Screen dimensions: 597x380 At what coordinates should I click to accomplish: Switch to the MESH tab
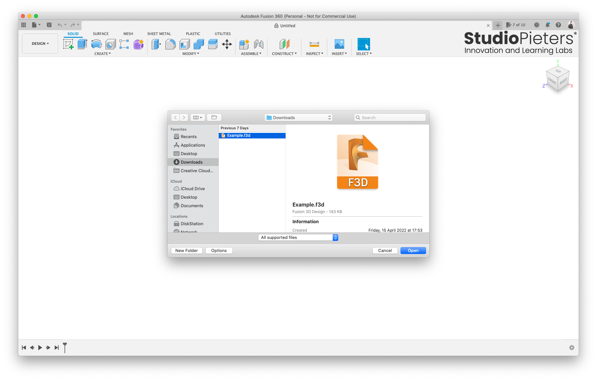click(128, 34)
